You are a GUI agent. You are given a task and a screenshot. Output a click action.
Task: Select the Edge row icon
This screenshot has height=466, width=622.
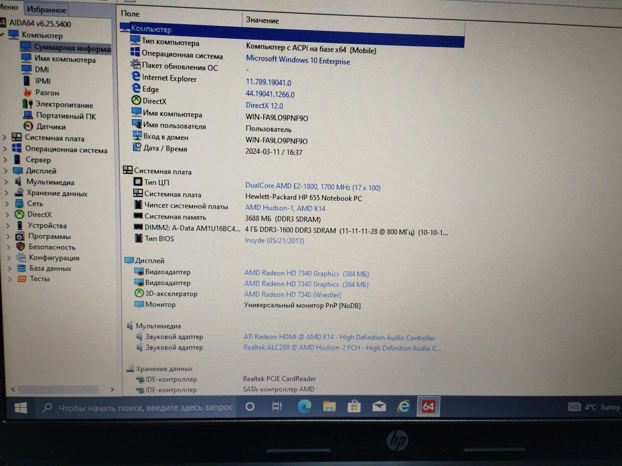coord(136,88)
